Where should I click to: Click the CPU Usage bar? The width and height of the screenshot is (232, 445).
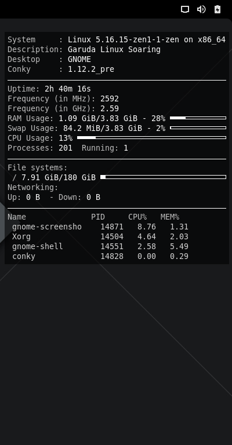tap(151, 138)
